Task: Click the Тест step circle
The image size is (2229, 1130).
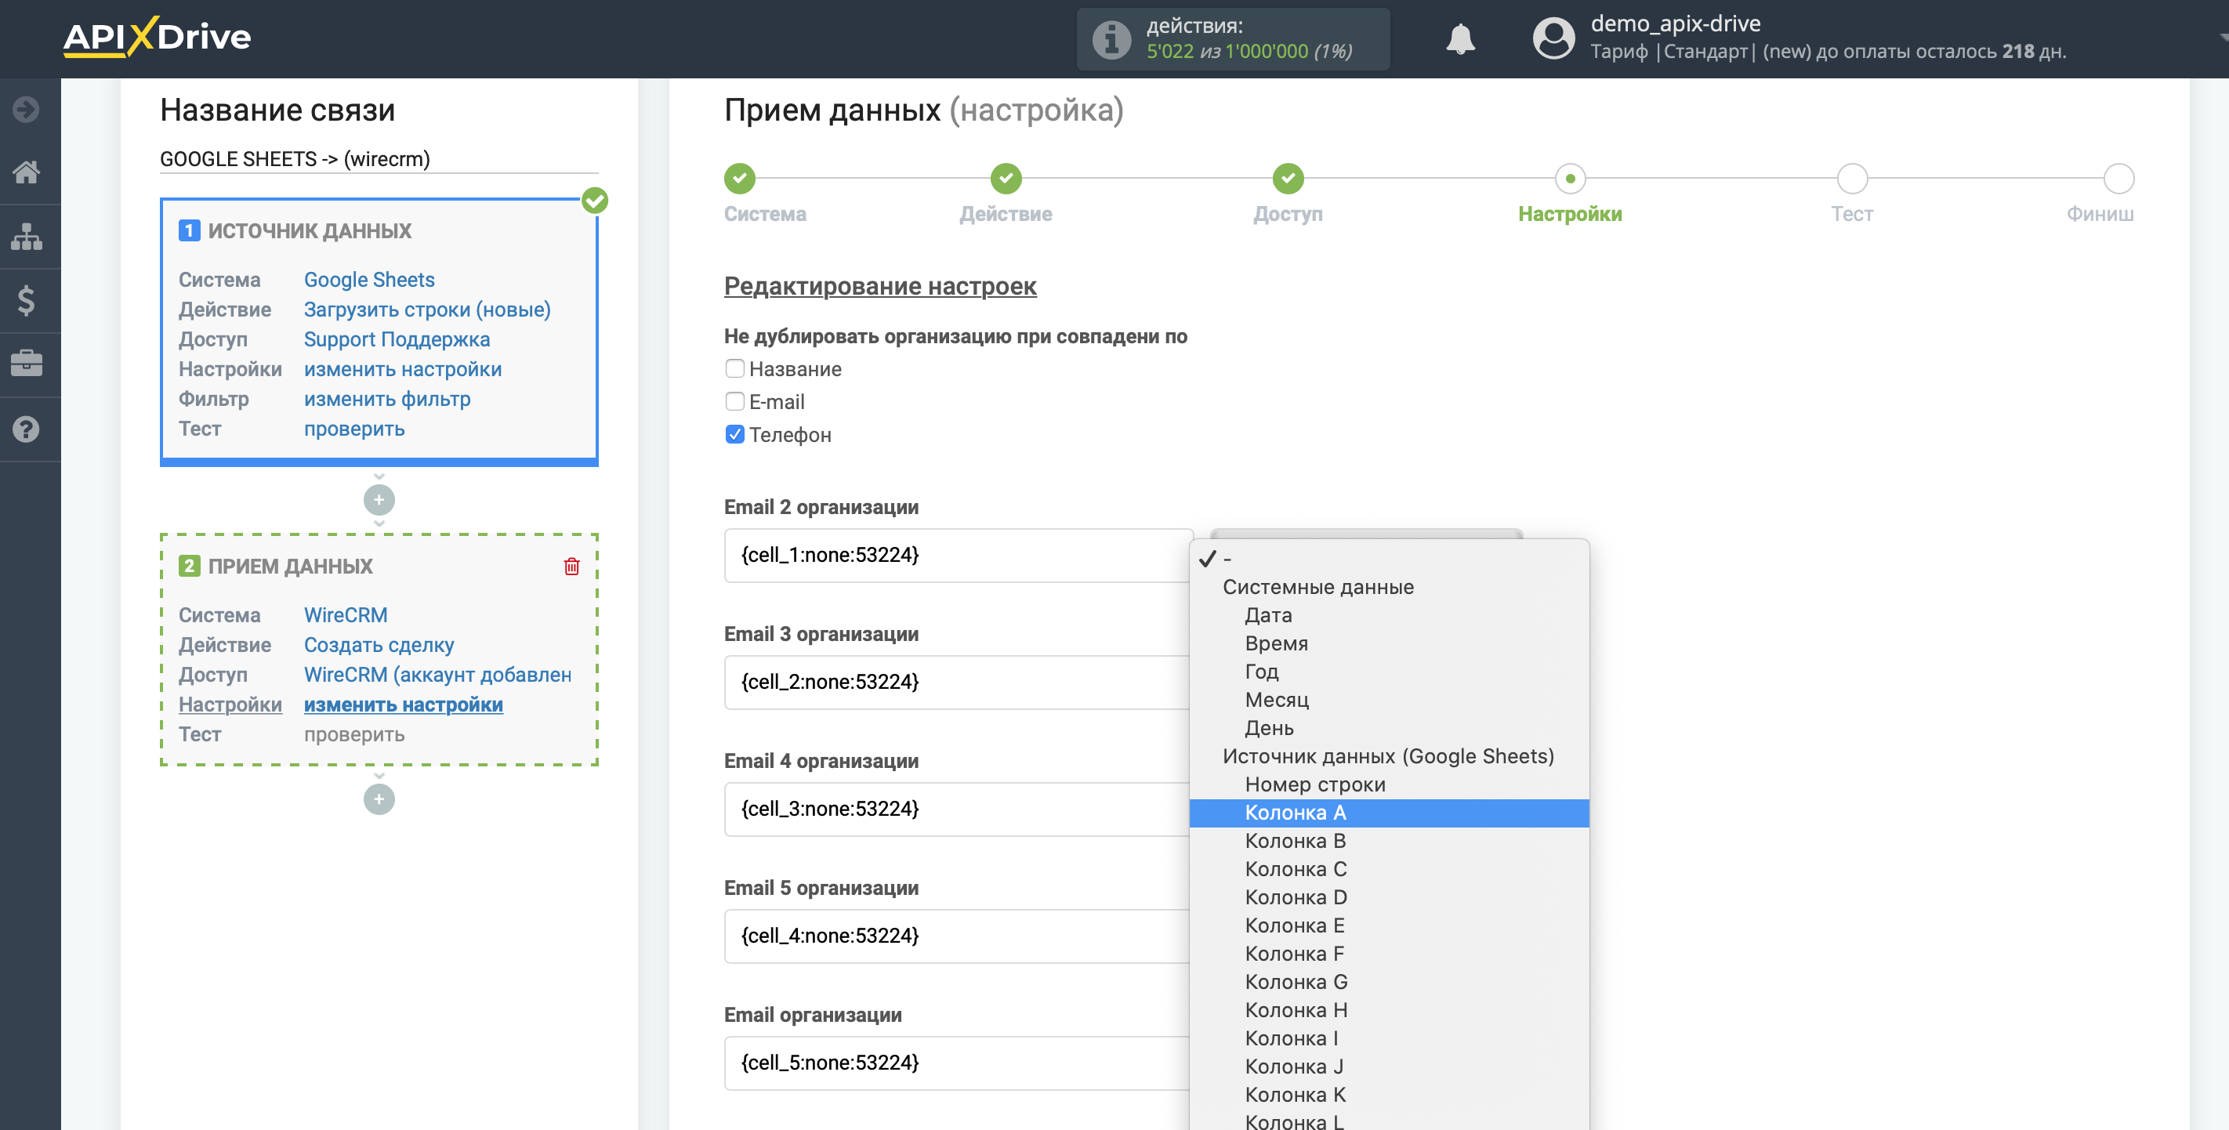Action: 1852,178
